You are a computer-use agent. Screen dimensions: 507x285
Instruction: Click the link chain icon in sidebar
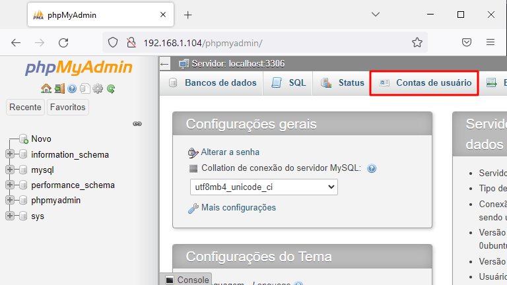(137, 124)
